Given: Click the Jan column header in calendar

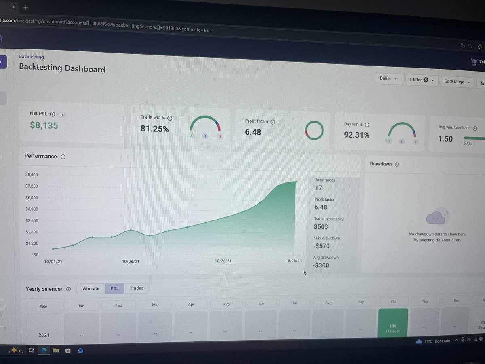Looking at the screenshot, I should 81,306.
